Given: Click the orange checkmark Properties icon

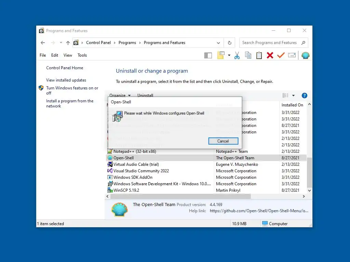Looking at the screenshot, I should click(281, 55).
